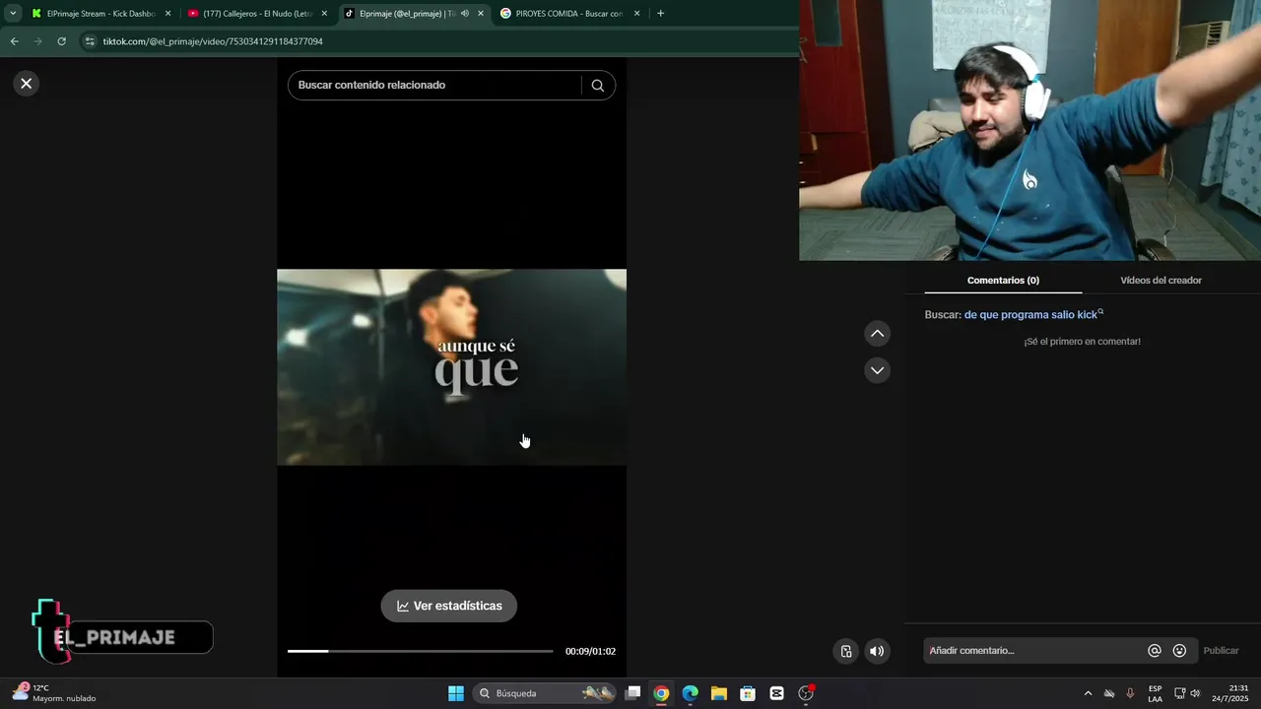Click the network display icon in tray
Image resolution: width=1261 pixels, height=709 pixels.
click(x=1179, y=693)
